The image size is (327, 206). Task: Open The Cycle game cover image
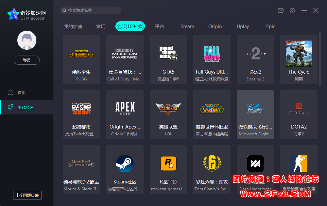point(299,54)
